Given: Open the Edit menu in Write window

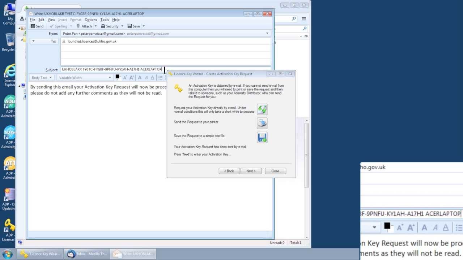Looking at the screenshot, I should [41, 19].
